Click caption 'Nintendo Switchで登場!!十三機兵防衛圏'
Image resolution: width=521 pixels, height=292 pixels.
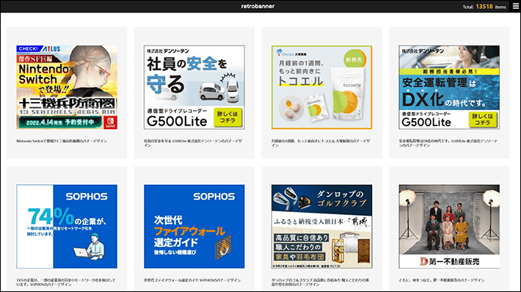pyautogui.click(x=62, y=141)
